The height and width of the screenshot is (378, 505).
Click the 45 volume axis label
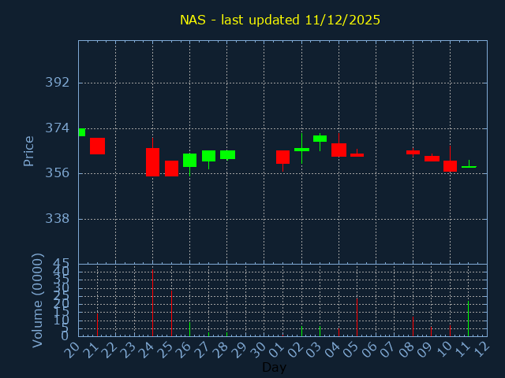[x=61, y=265]
